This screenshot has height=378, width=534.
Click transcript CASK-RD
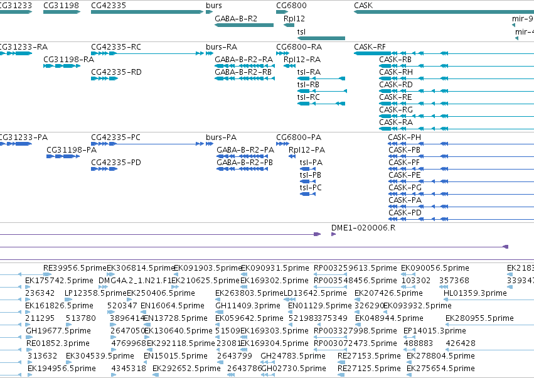pyautogui.click(x=456, y=91)
